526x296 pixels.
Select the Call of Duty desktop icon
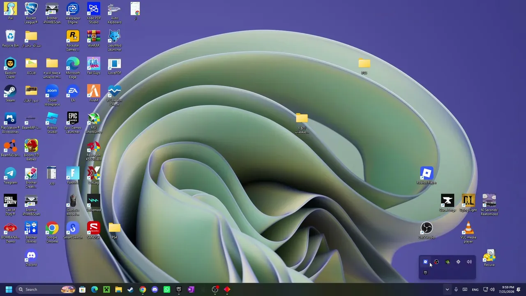tap(10, 206)
